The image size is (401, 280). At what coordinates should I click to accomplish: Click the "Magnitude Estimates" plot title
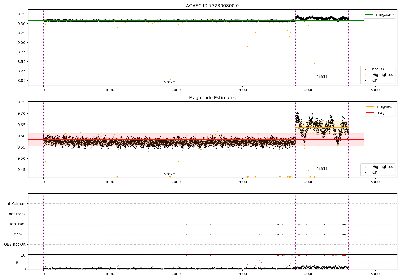(212, 98)
